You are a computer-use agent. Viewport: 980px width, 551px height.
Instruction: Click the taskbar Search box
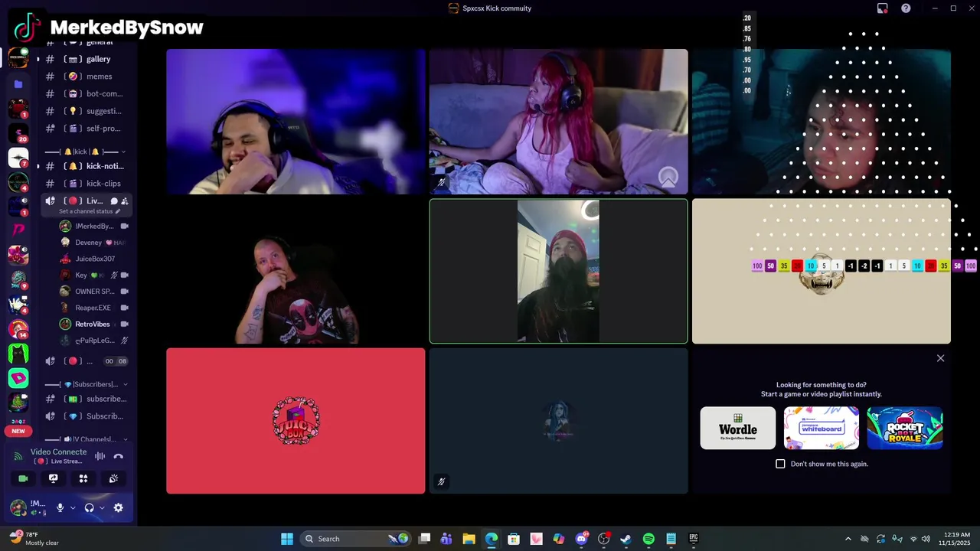point(356,539)
